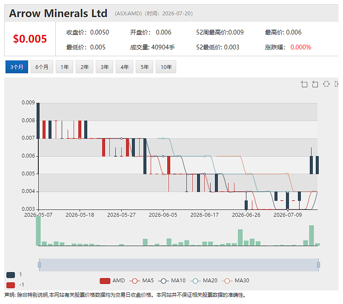Activate the area zoom tool
This screenshot has width=343, height=304.
pos(304,84)
